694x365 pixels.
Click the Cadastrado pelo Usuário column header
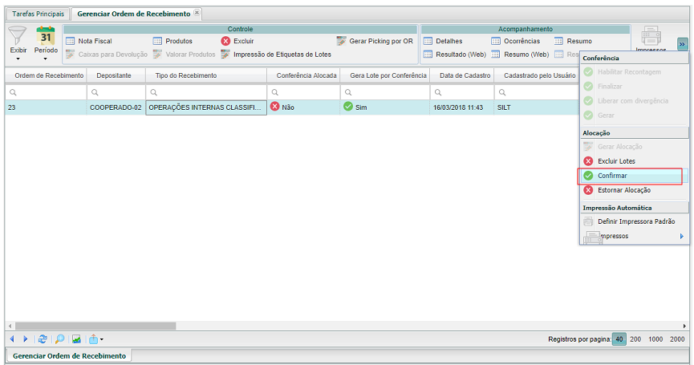[537, 75]
